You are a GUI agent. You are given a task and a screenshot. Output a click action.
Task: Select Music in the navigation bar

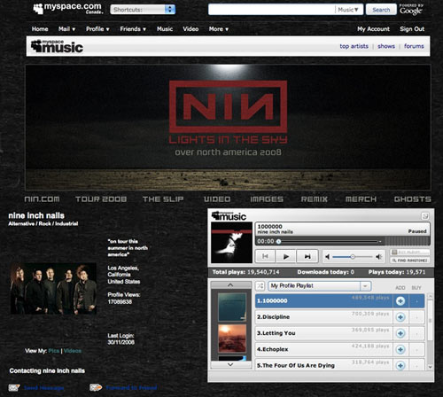click(x=165, y=29)
